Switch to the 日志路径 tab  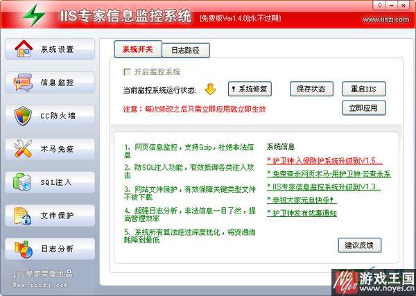pos(186,50)
